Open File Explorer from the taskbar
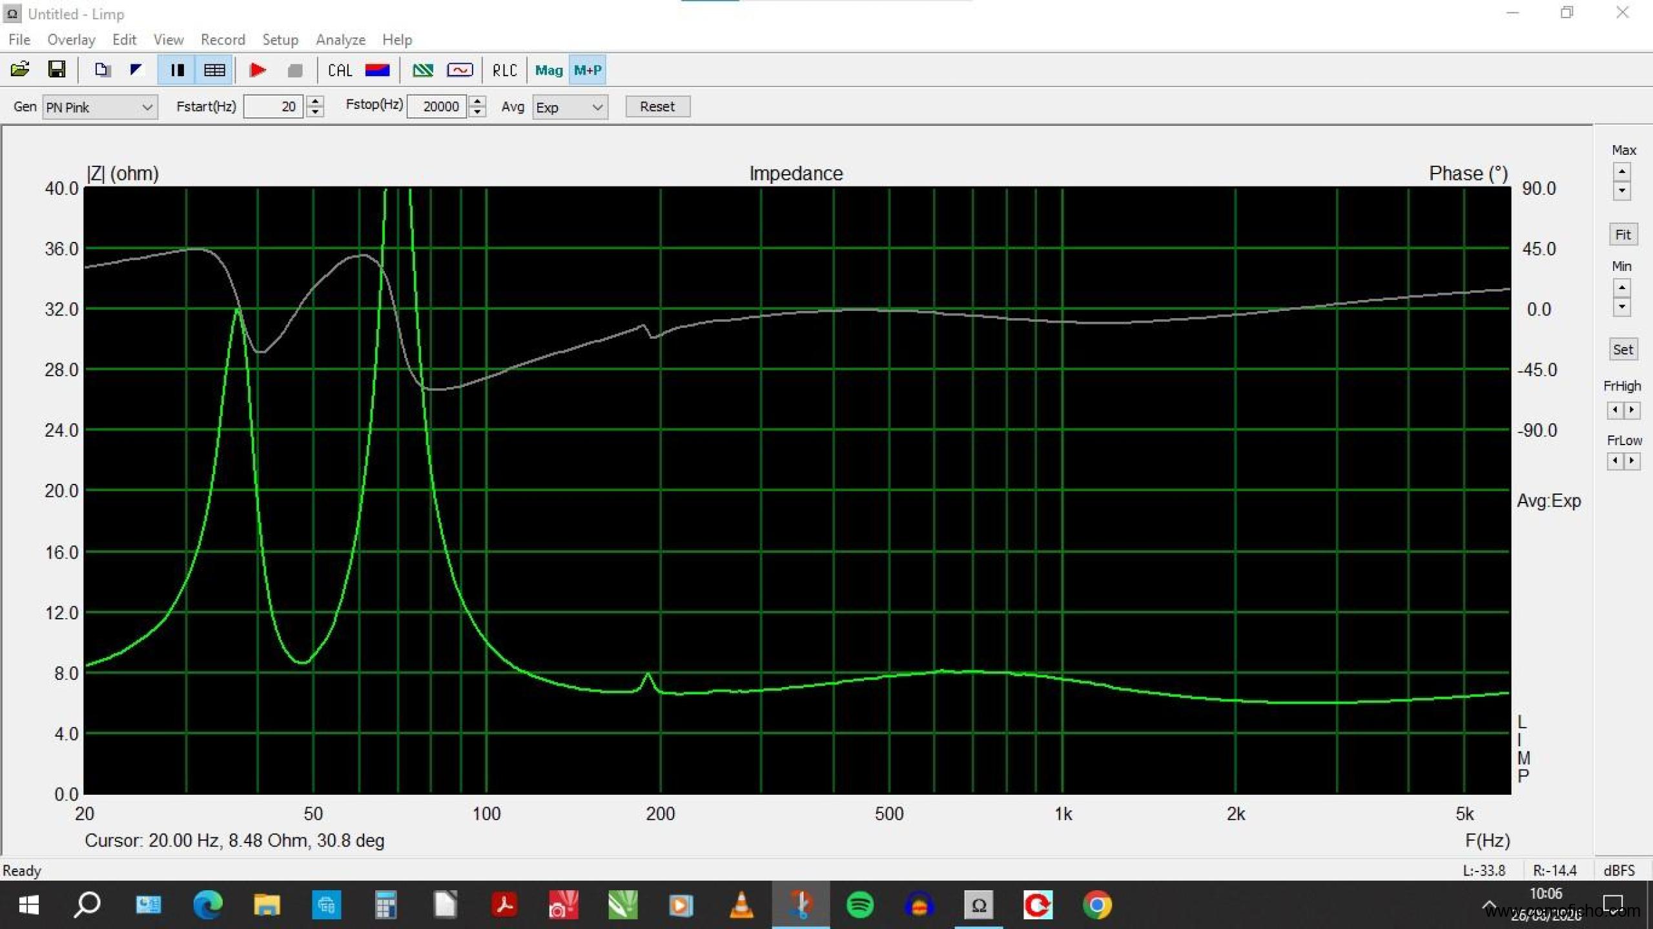 click(267, 905)
